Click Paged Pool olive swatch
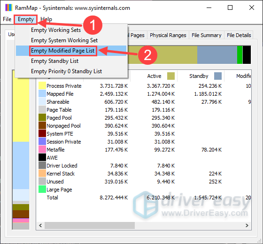263x244 pixels. [42, 118]
